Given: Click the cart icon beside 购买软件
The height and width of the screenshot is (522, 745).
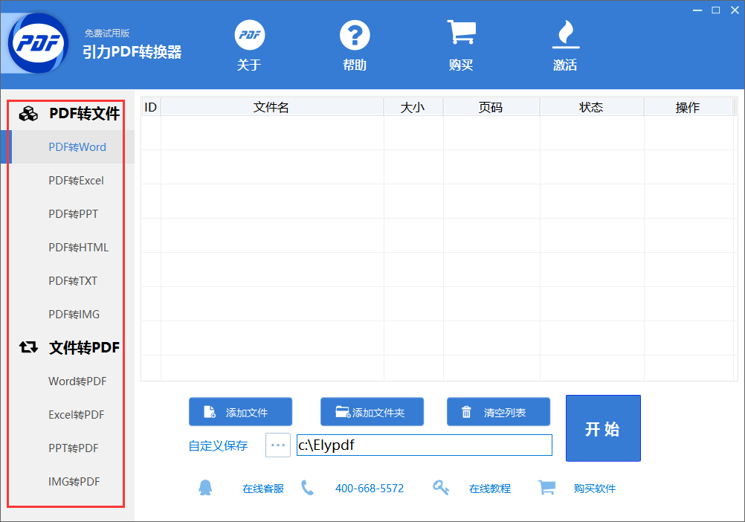Looking at the screenshot, I should tap(547, 488).
